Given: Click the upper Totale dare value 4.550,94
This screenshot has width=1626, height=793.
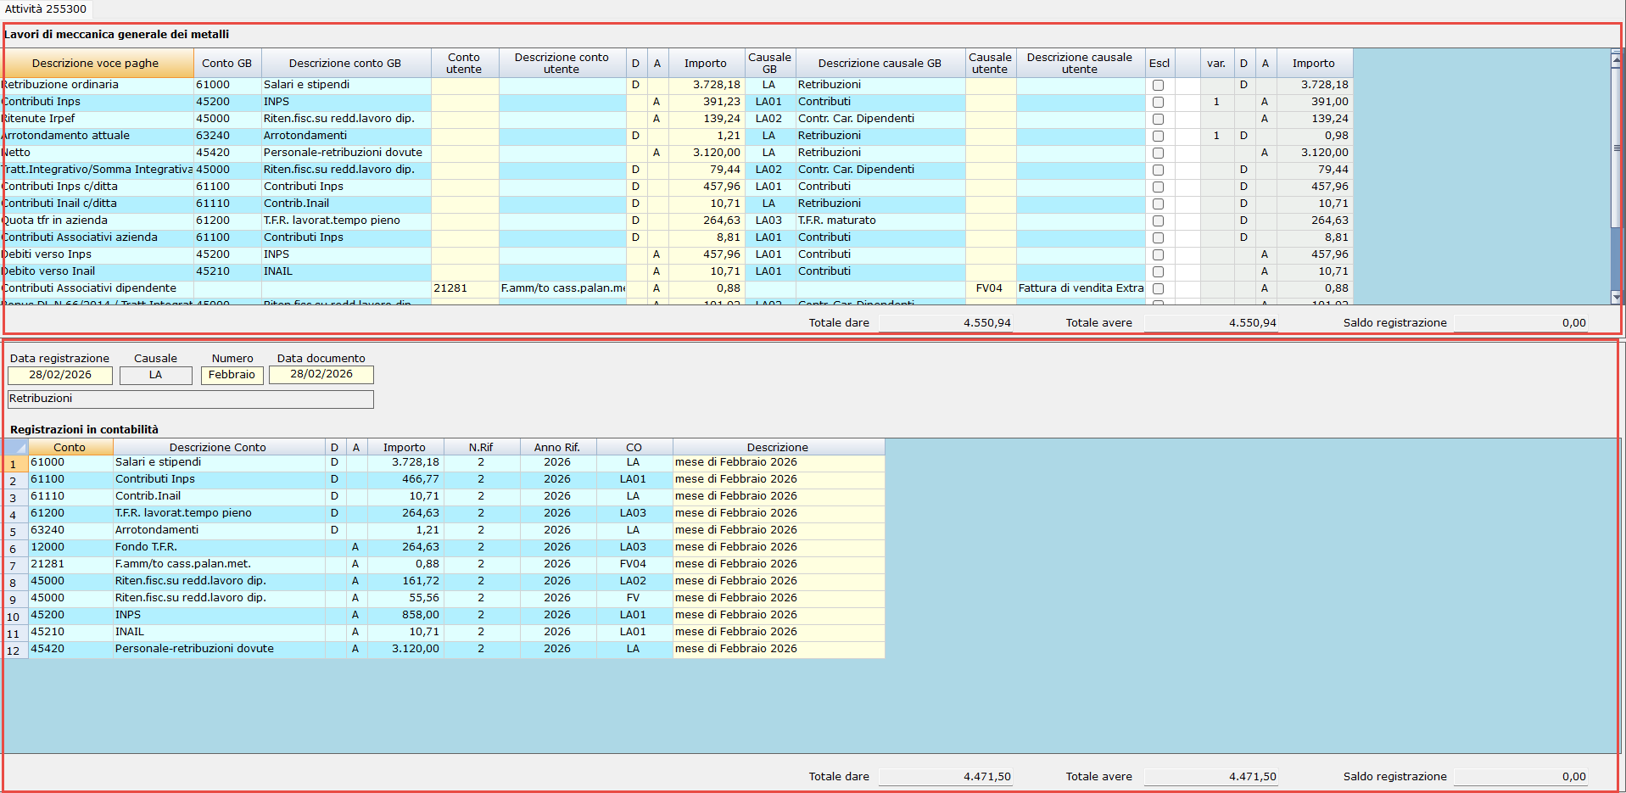Looking at the screenshot, I should click(x=946, y=323).
